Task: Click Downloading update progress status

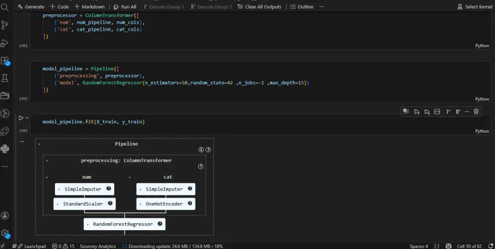Action: (x=172, y=246)
